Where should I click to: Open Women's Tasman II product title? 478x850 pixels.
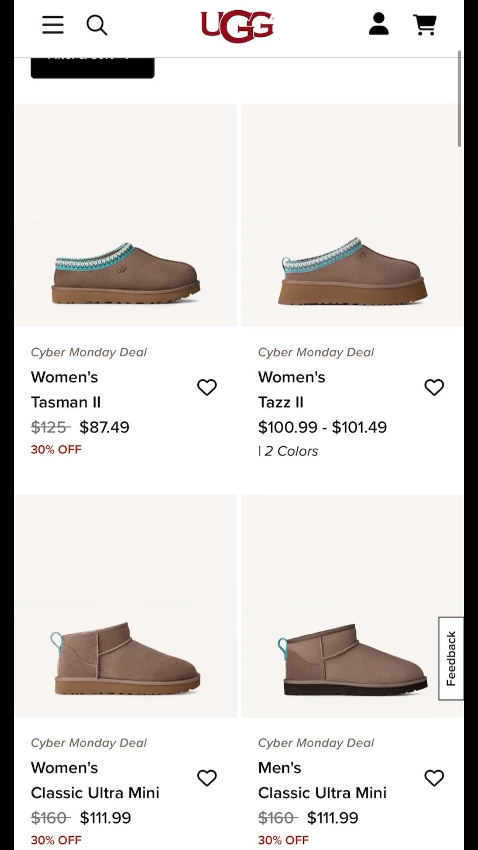pos(66,390)
